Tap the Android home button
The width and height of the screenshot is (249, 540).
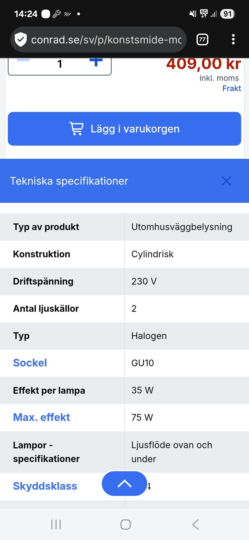click(x=126, y=524)
